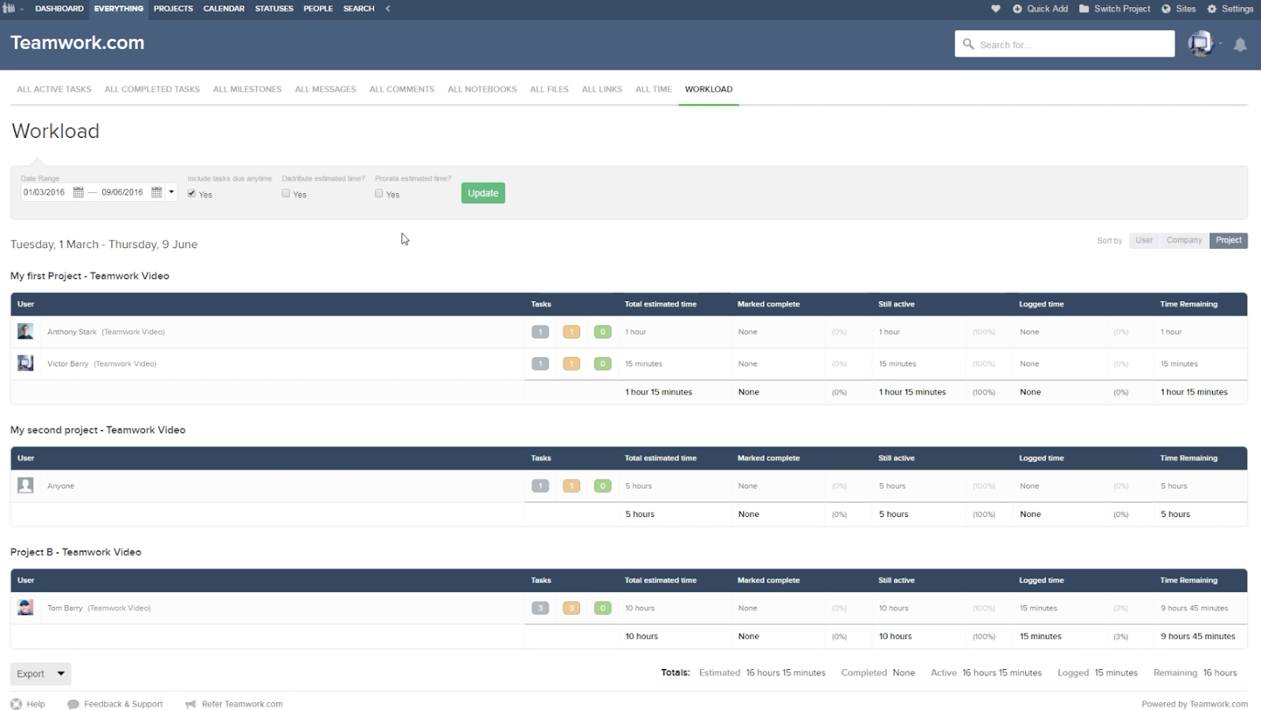Image resolution: width=1261 pixels, height=710 pixels.
Task: Open the Calendar menu item
Action: pos(224,9)
